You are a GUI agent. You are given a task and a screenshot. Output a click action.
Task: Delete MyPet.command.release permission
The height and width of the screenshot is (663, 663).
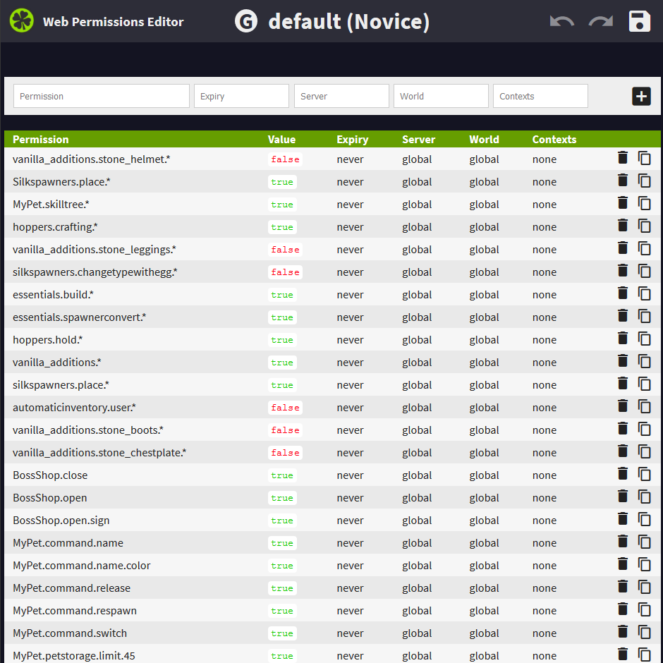point(622,586)
